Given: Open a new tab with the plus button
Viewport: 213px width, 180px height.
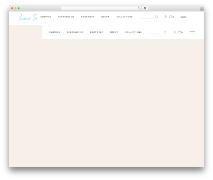Looking at the screenshot, I should click(202, 9).
